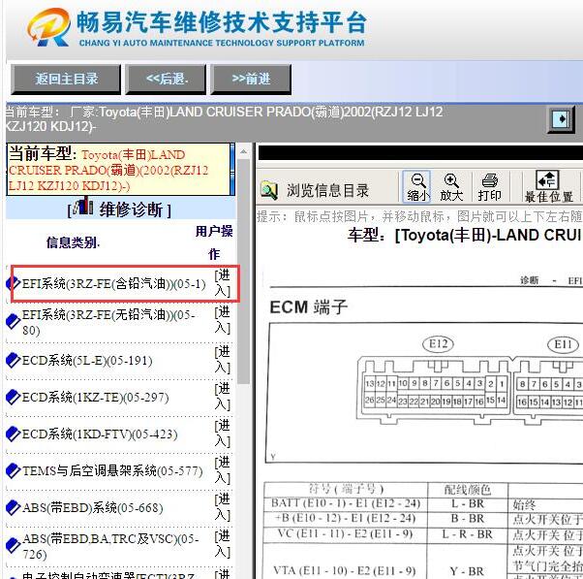The width and height of the screenshot is (583, 579).
Task: Select the EFI系统(3RZ-FE(含铅汽油))(05-1) entry
Action: [113, 284]
